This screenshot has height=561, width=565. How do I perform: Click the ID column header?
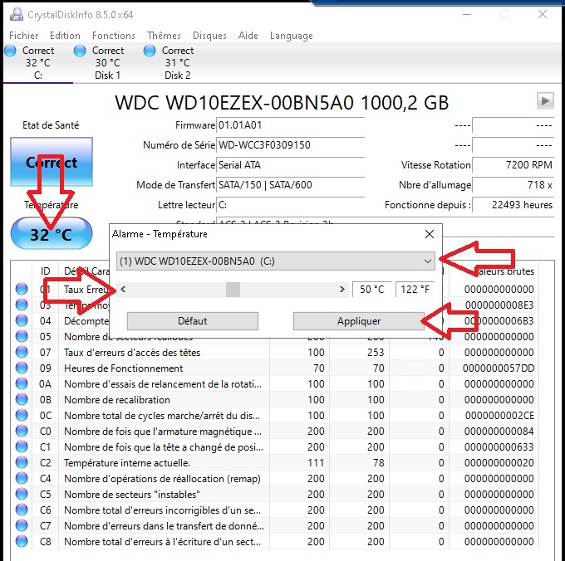(45, 271)
